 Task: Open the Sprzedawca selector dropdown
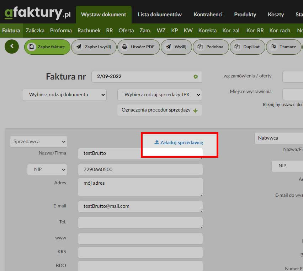pos(38,141)
